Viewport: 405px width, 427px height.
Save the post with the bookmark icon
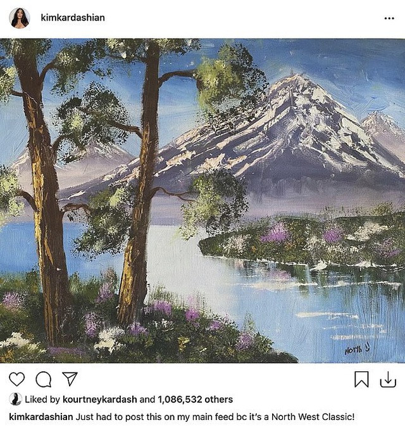coord(361,379)
